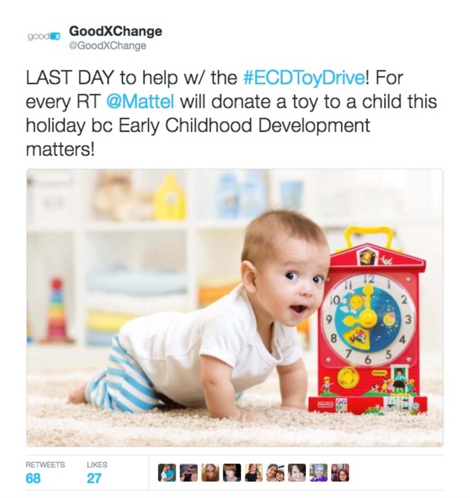Enlarge the baby and toy clock photo
470x498 pixels.
tap(235, 308)
